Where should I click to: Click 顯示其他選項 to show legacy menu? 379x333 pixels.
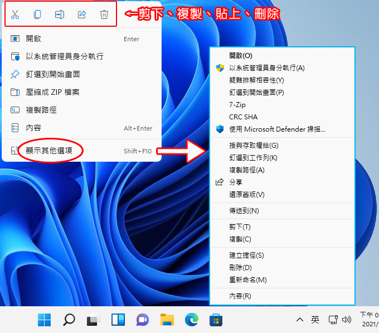[82, 151]
